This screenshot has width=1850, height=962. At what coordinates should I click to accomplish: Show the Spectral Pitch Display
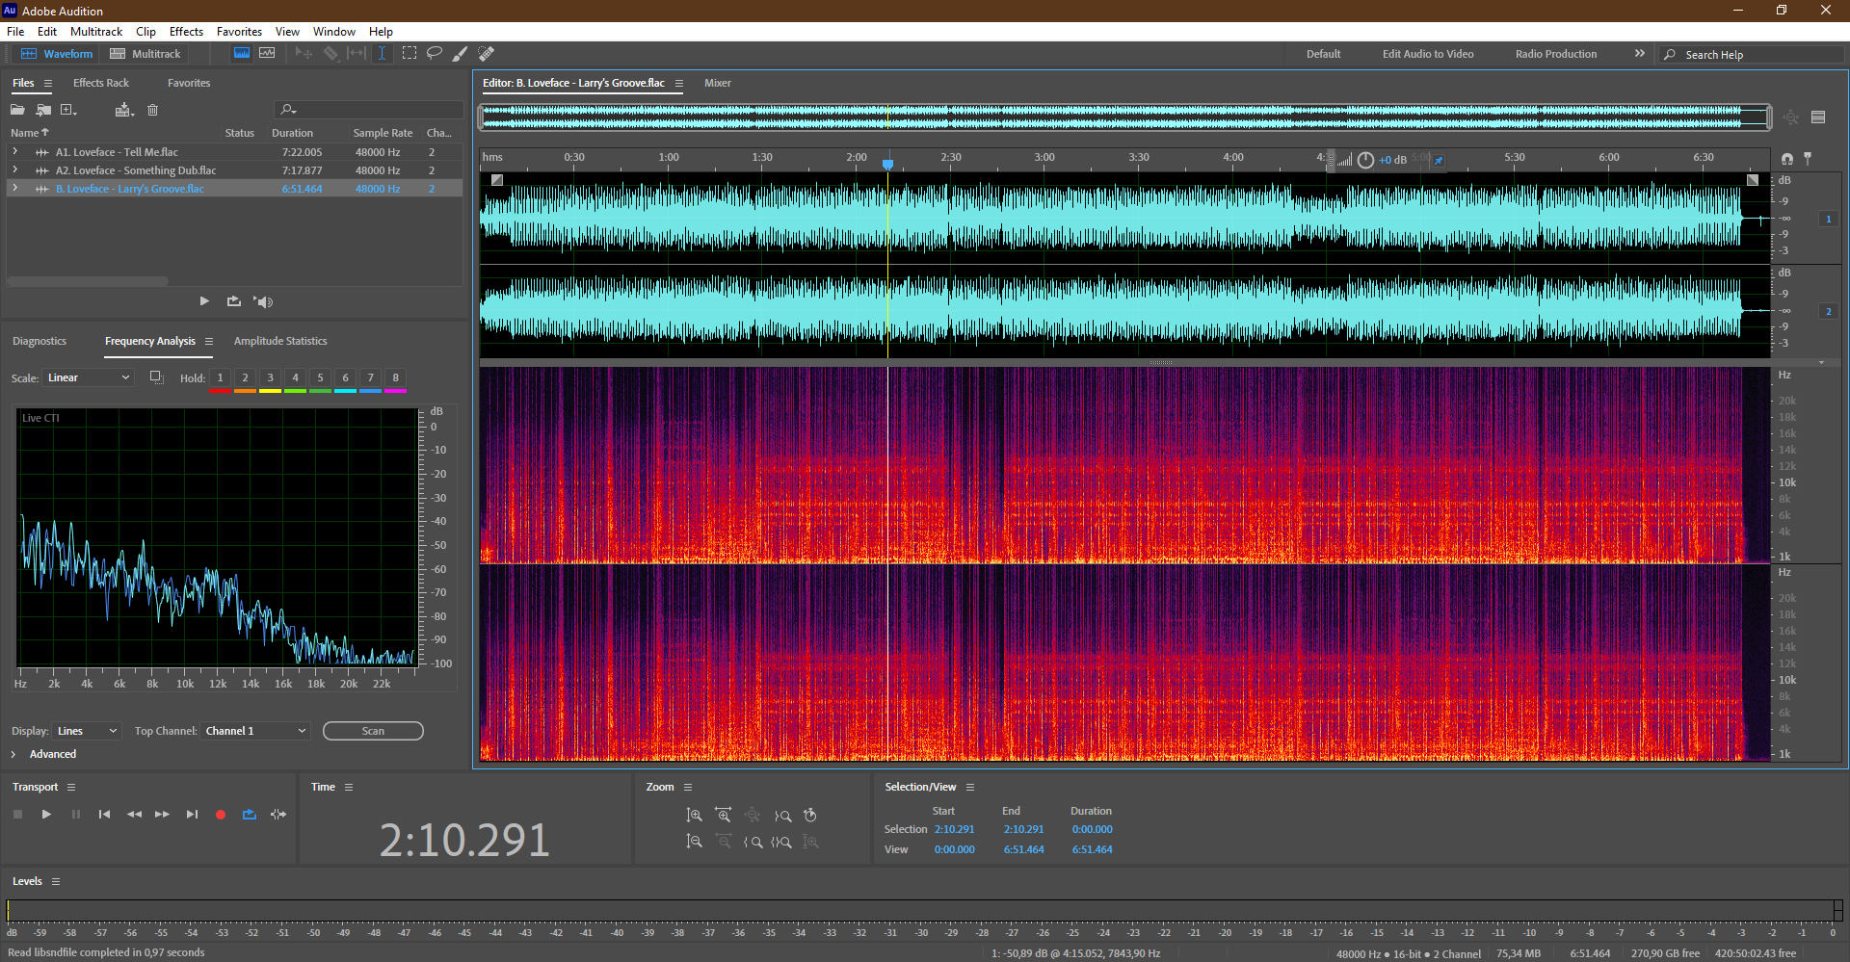pos(267,53)
